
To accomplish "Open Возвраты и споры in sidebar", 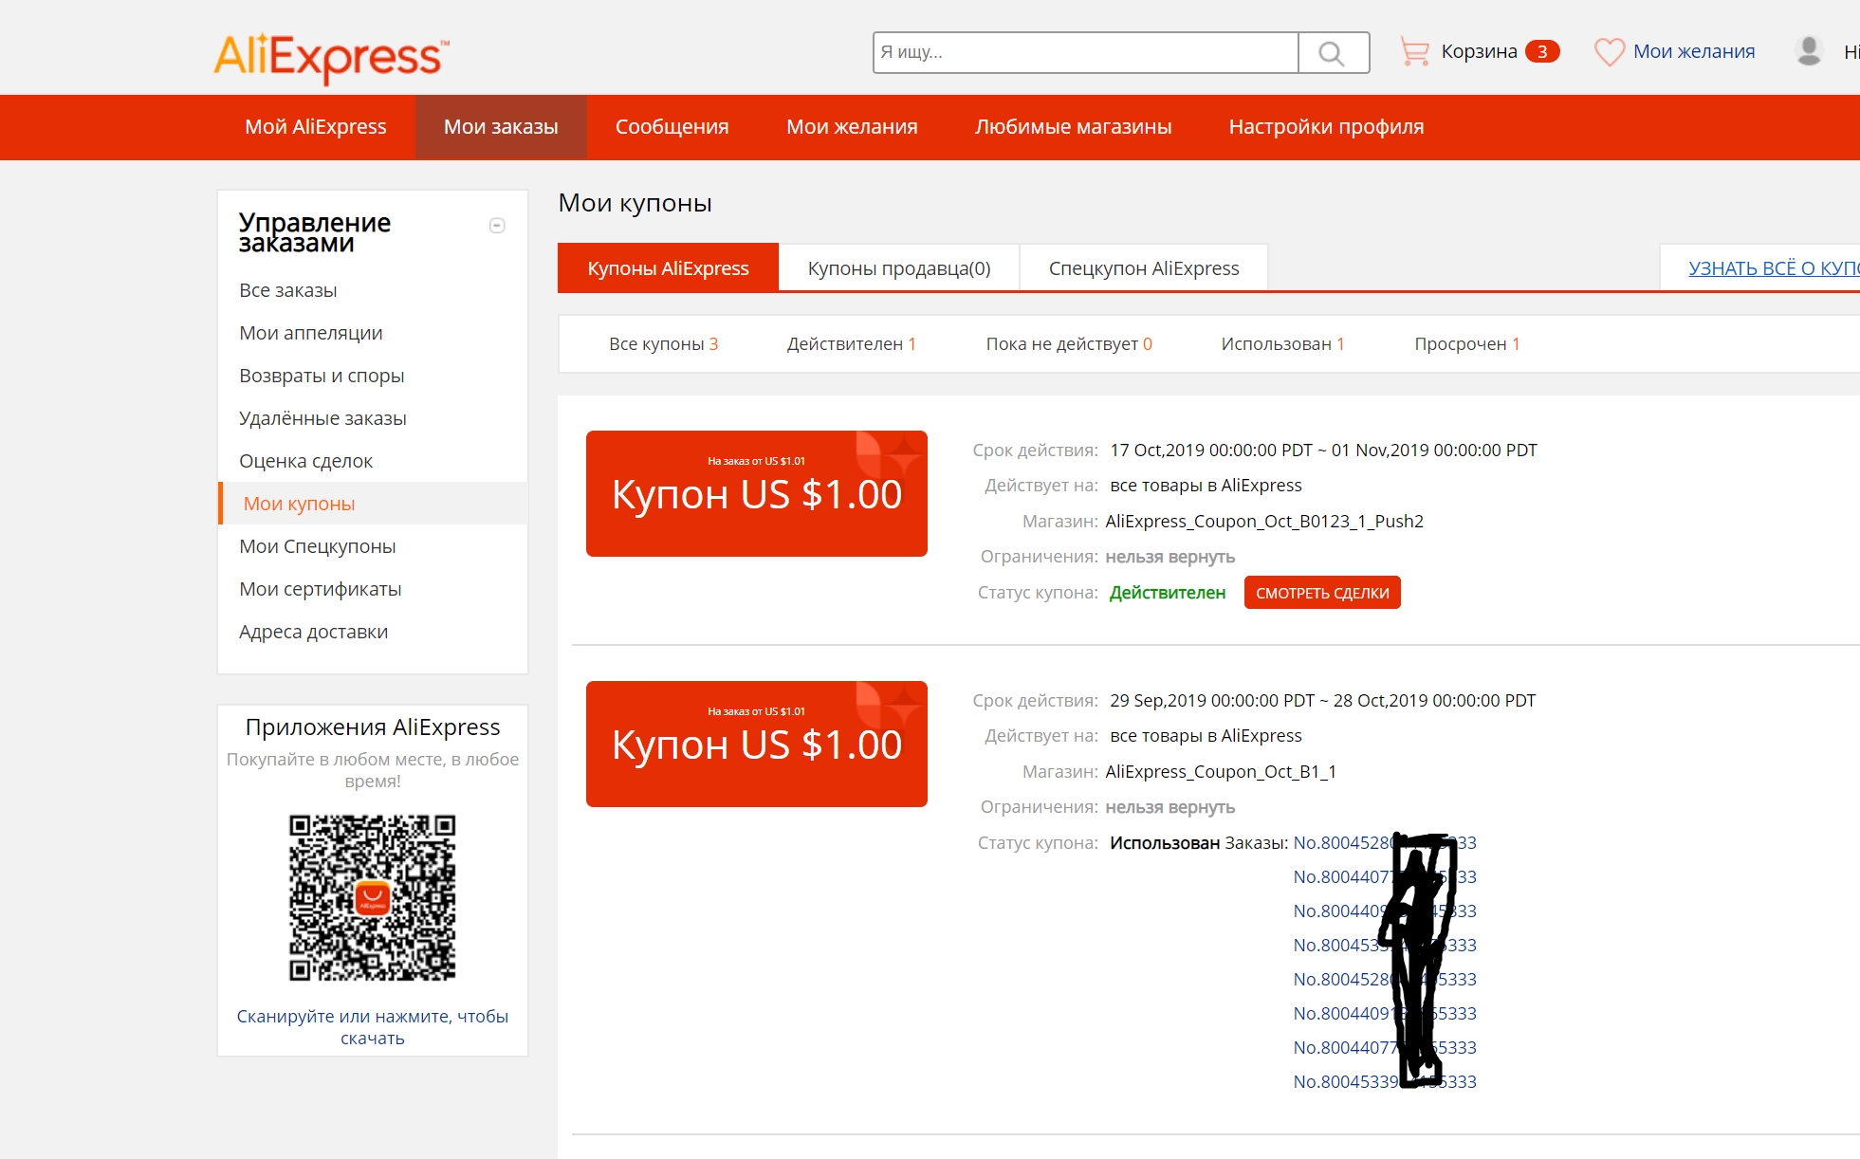I will tap(322, 376).
